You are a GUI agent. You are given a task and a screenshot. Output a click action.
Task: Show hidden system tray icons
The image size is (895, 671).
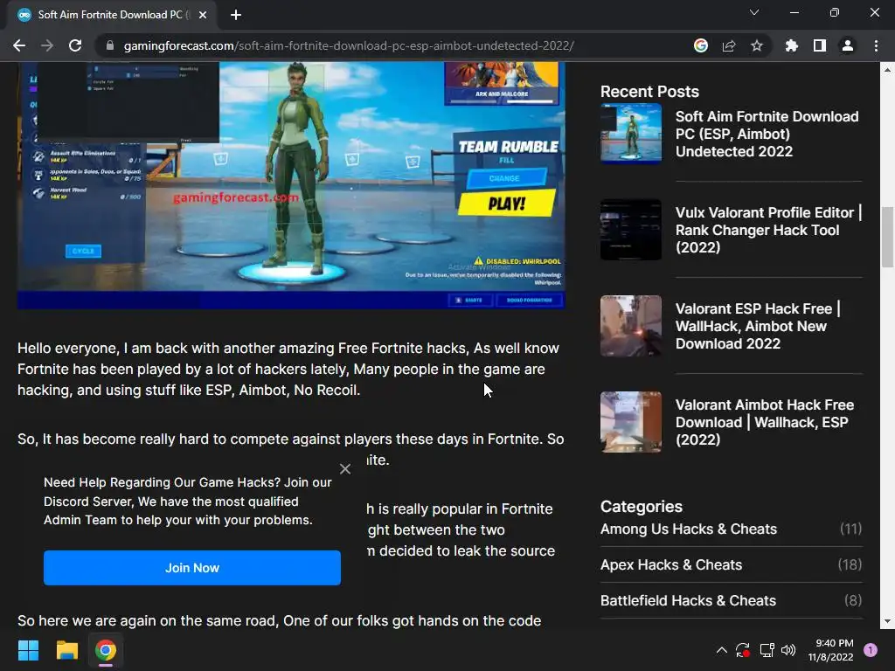(721, 650)
